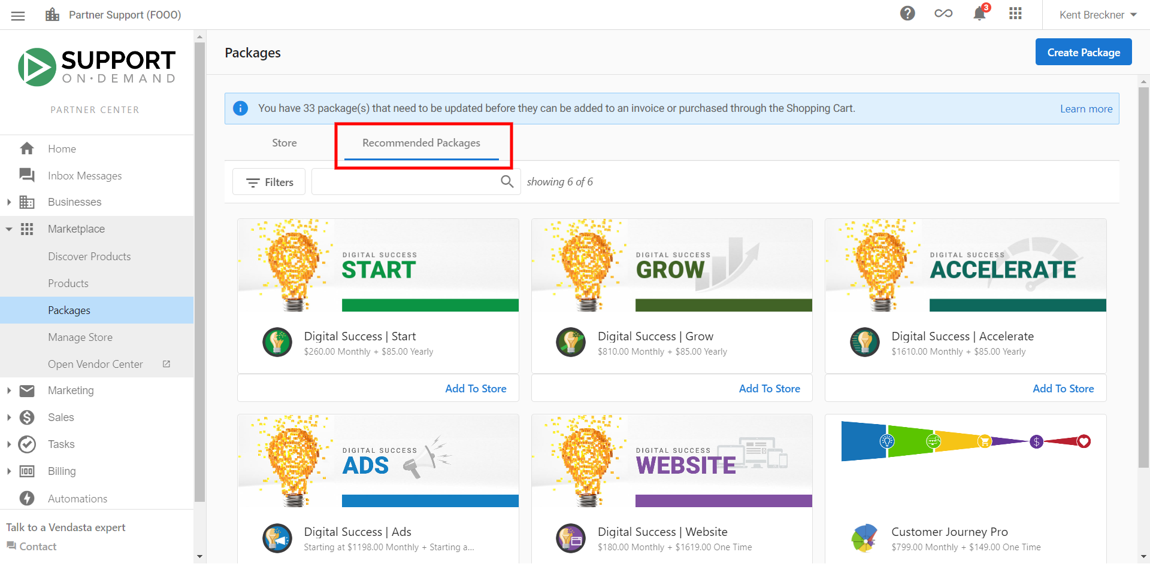1150x564 pixels.
Task: Add Digital Success Start to store
Action: (476, 389)
